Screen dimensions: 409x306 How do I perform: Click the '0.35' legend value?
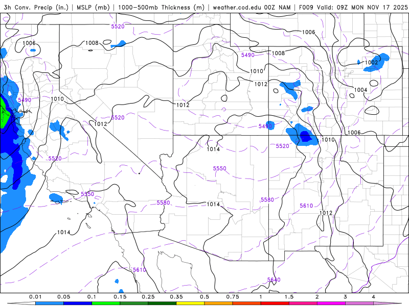click(176, 297)
